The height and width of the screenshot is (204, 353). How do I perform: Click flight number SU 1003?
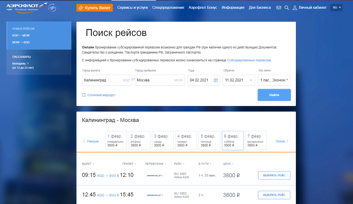[180, 193]
